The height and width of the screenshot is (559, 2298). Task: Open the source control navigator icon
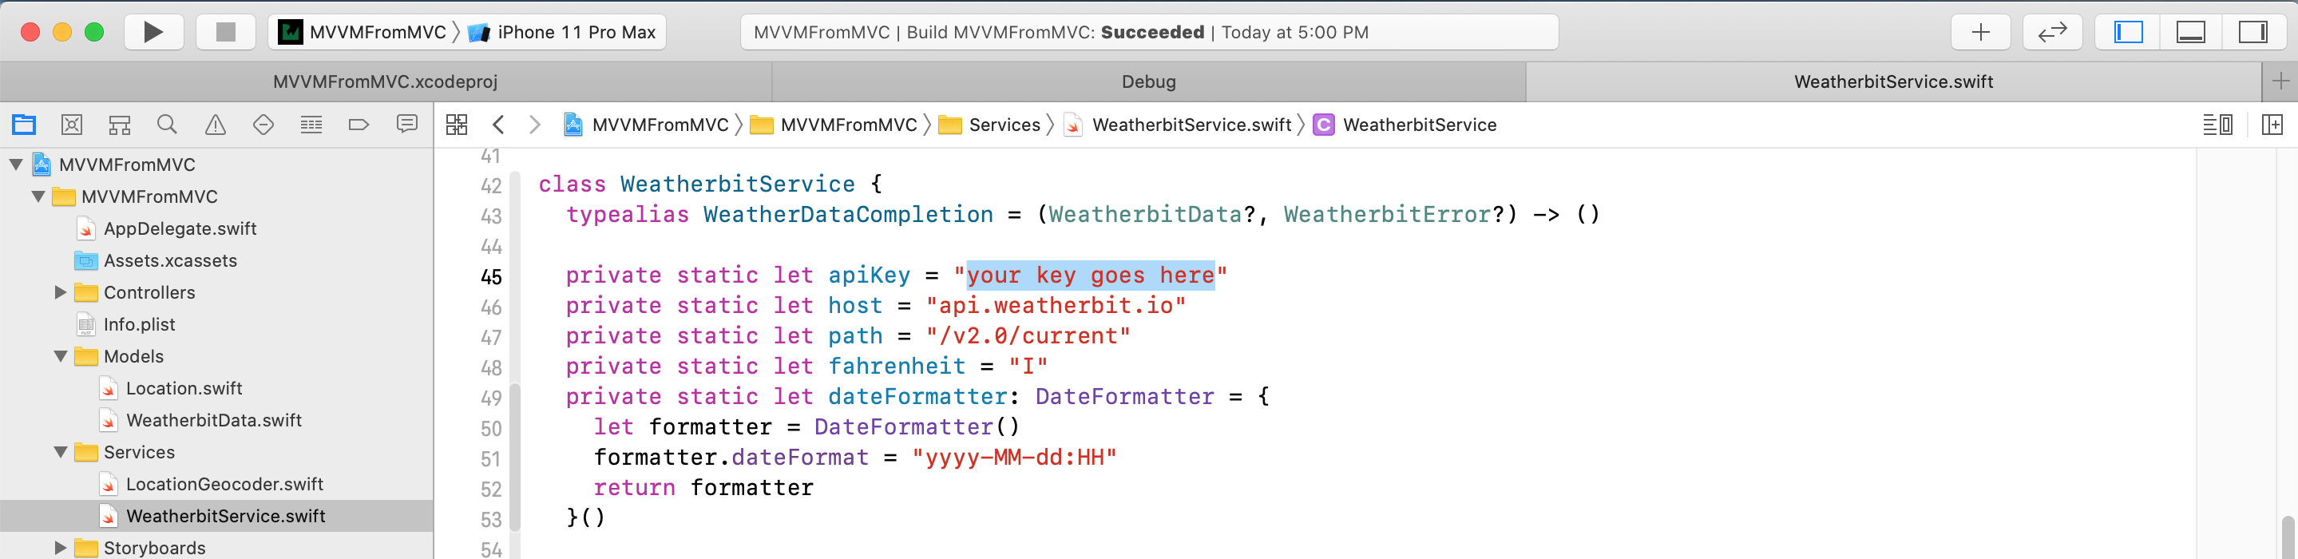coord(72,125)
